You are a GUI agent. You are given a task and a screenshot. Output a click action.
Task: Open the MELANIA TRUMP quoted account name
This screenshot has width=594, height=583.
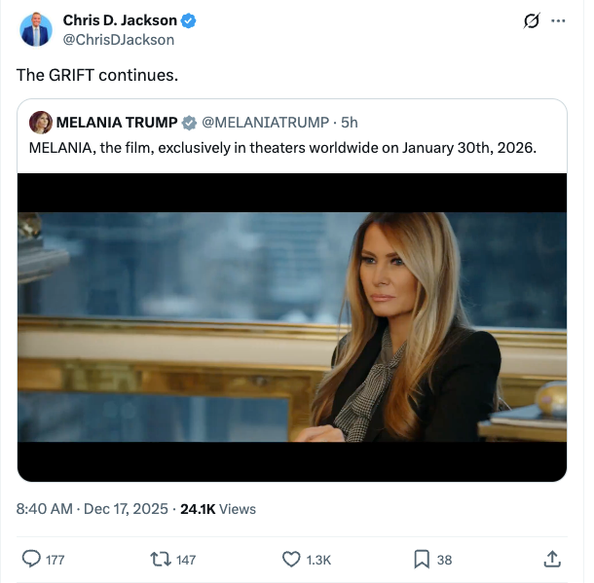click(117, 122)
